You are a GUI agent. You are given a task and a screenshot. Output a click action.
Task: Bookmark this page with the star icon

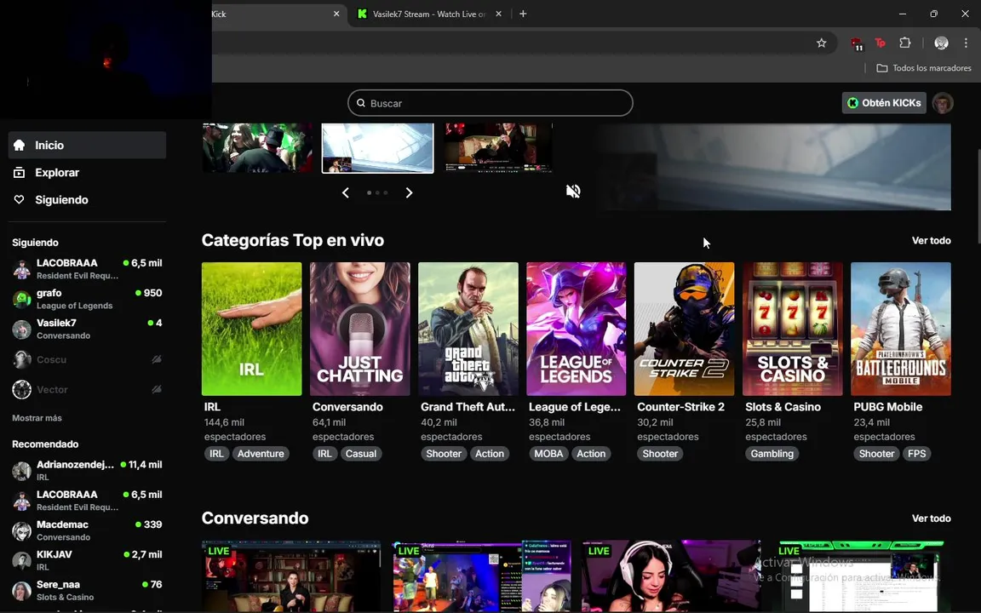[822, 43]
